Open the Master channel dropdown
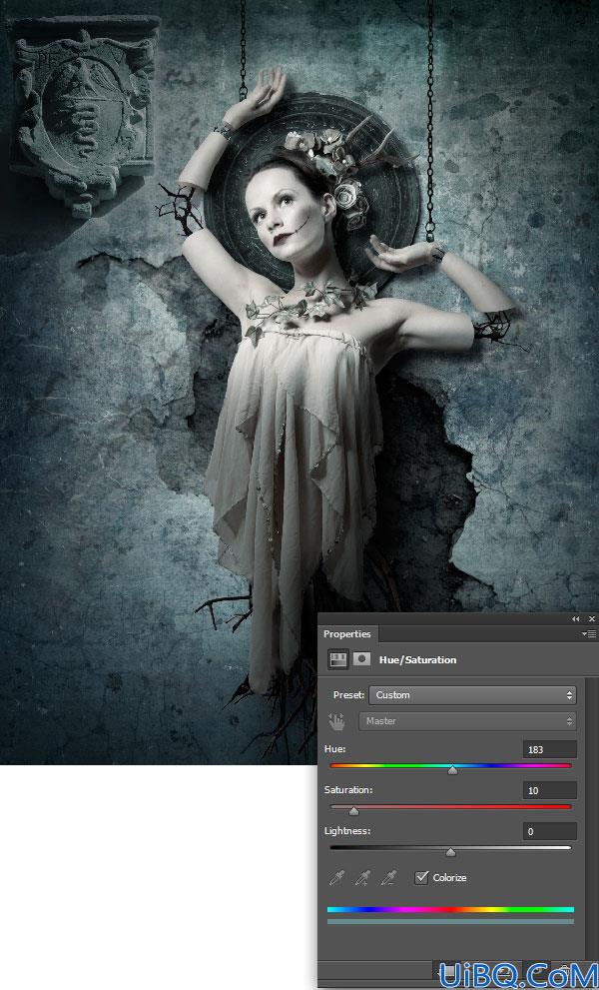This screenshot has height=990, width=599. [x=467, y=721]
